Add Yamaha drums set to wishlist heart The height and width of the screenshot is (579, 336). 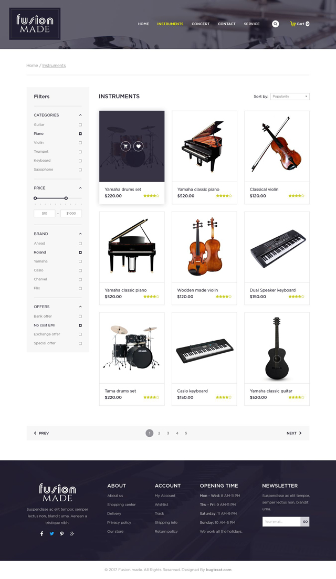click(139, 146)
